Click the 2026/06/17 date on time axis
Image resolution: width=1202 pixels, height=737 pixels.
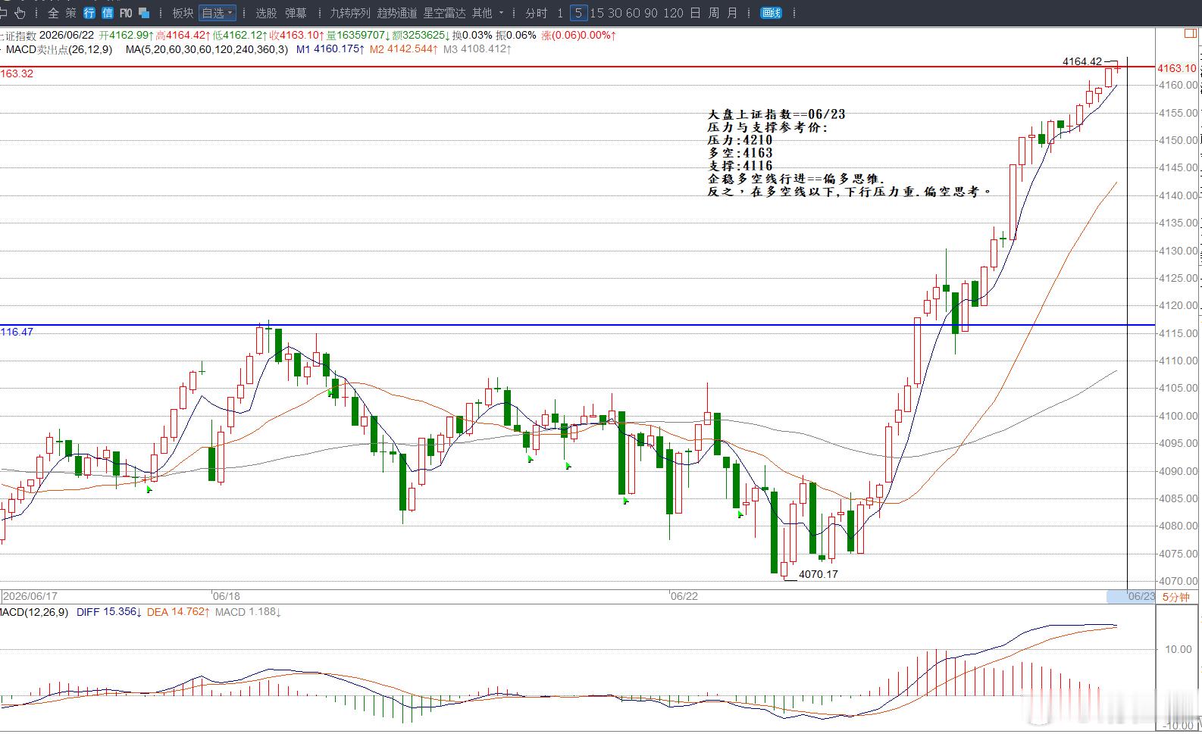(x=30, y=596)
